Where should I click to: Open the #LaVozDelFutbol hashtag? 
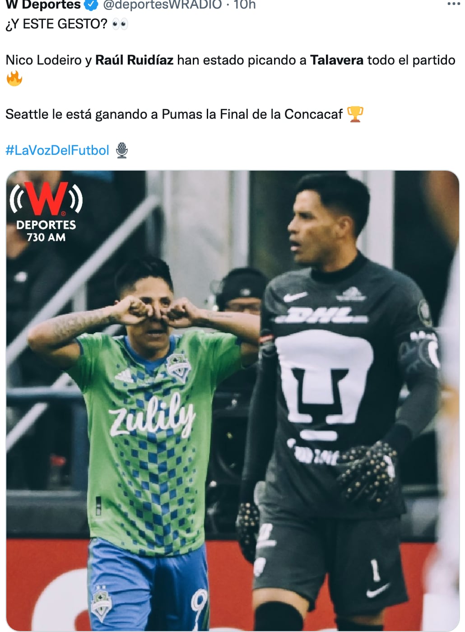tap(57, 150)
